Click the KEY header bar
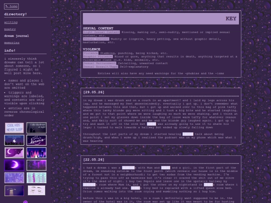This screenshot has height=203, width=271. [161, 19]
